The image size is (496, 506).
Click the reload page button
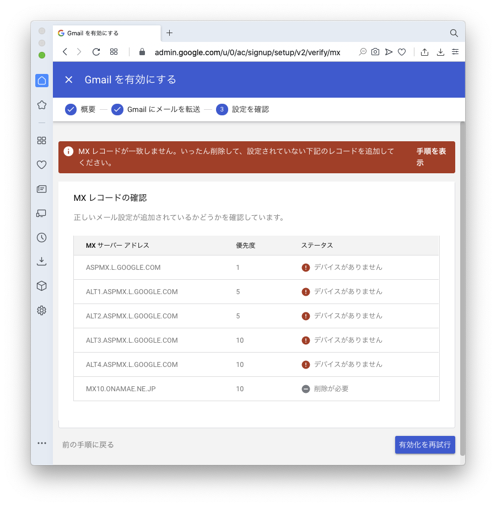click(x=96, y=52)
